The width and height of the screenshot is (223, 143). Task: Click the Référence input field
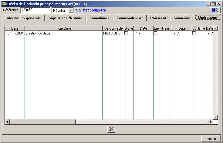35,10
